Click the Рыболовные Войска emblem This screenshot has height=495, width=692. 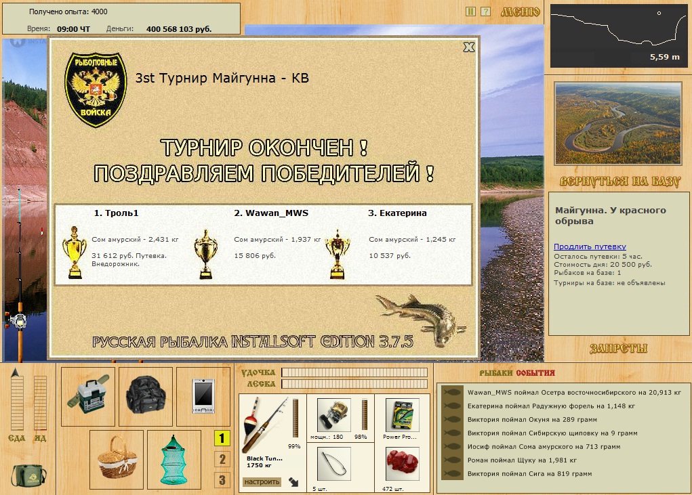[96, 89]
